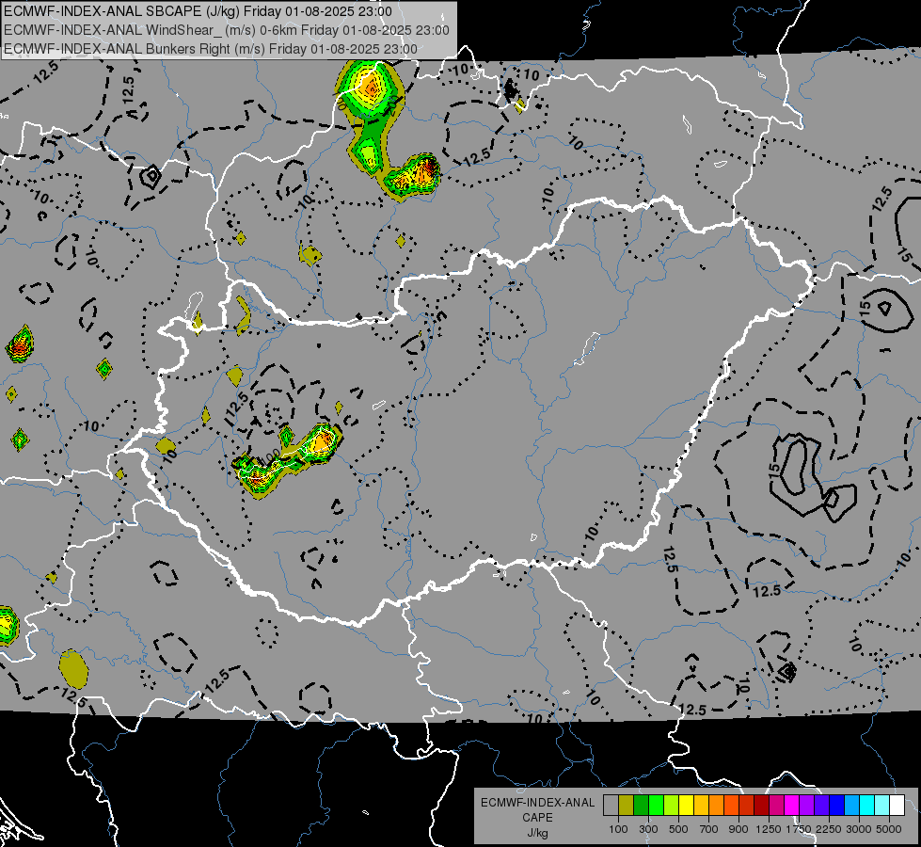Click the J/kg unit in legend
Viewport: 921px width, 847px height.
tap(537, 834)
